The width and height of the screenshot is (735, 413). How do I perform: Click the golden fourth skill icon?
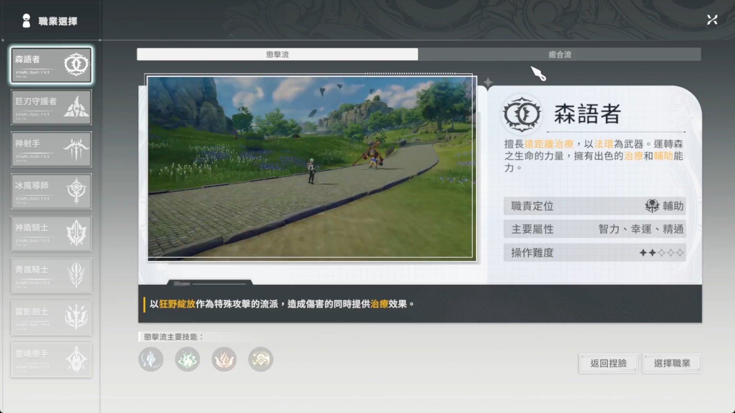pyautogui.click(x=260, y=359)
